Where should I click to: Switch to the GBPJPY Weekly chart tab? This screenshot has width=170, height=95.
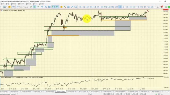pos(120,92)
